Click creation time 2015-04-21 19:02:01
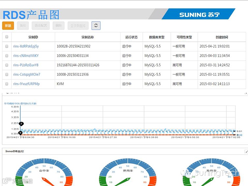 [215, 46]
